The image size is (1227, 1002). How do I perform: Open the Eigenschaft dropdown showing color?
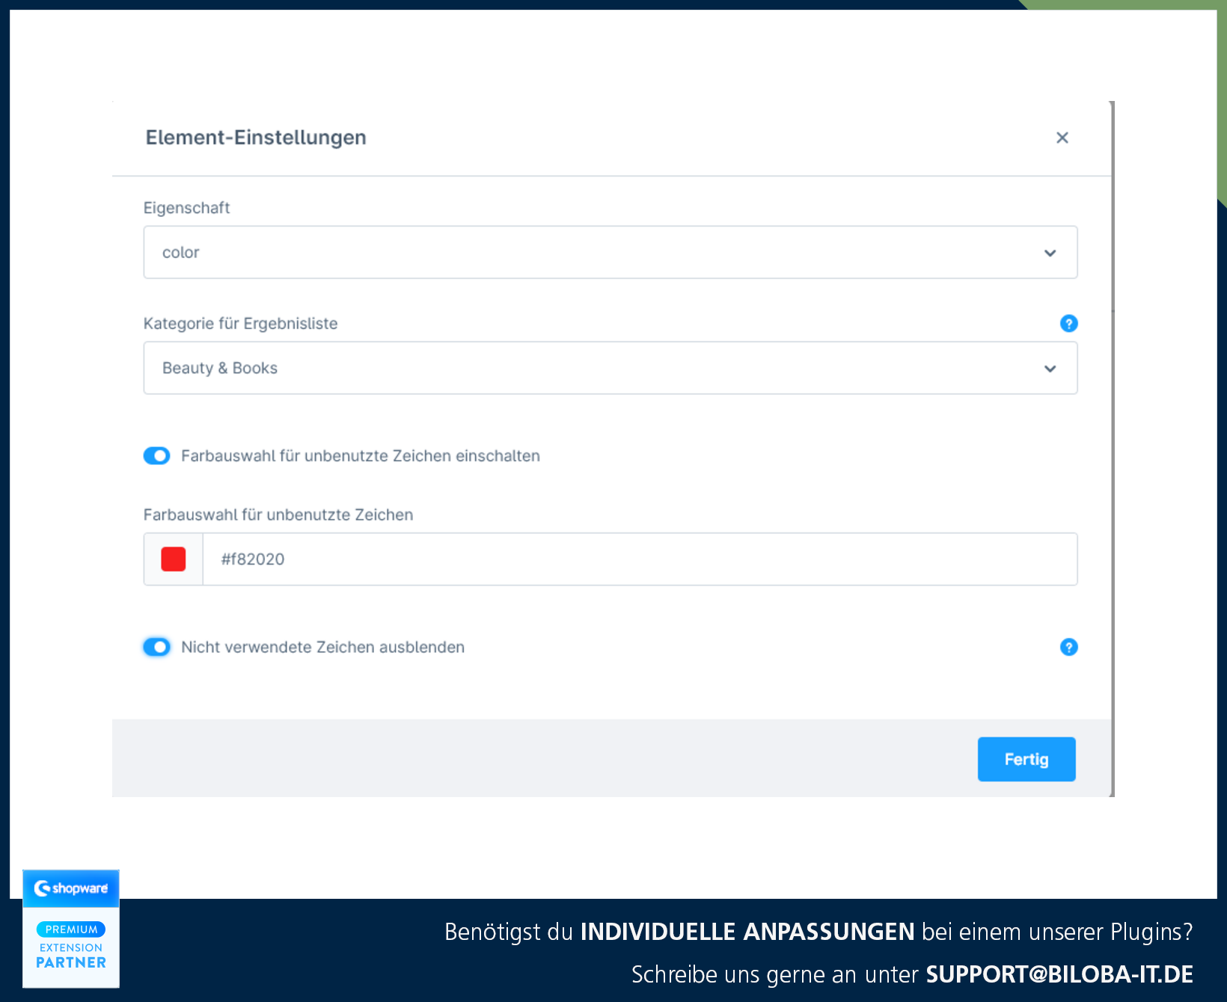coord(610,252)
